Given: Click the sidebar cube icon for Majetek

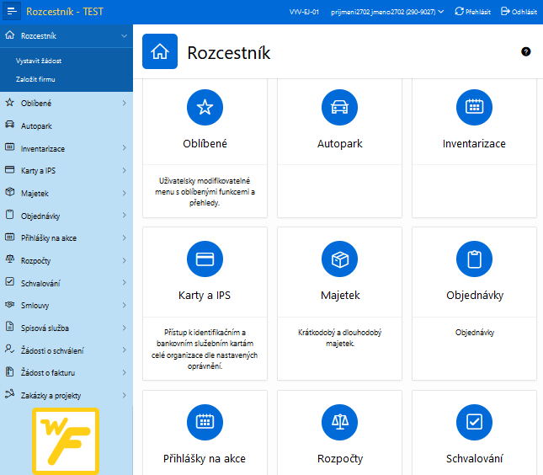Looking at the screenshot, I should click(10, 192).
